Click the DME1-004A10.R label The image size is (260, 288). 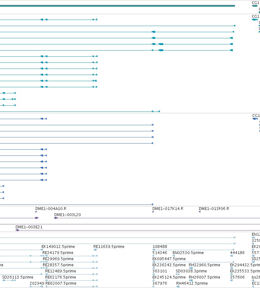(51, 209)
